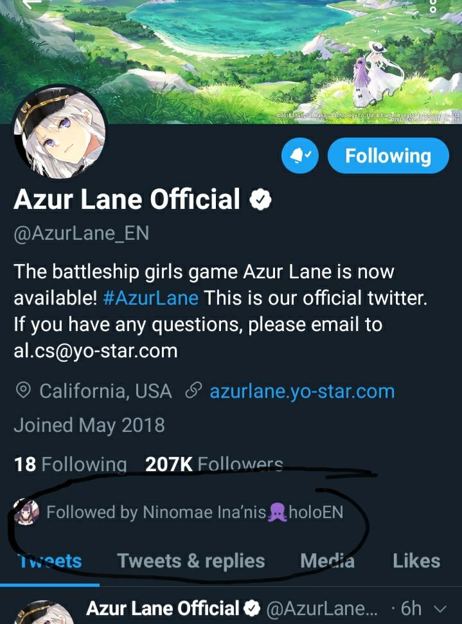Image resolution: width=462 pixels, height=624 pixels.
Task: Toggle the notification bell button
Action: coord(300,156)
